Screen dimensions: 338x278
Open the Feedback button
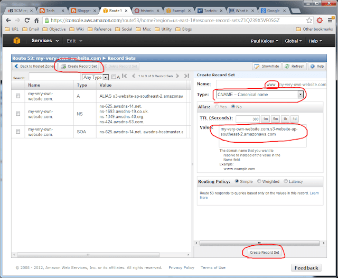point(306,267)
